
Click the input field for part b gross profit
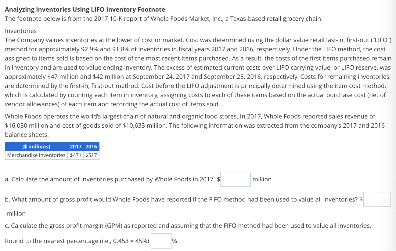pos(376,199)
